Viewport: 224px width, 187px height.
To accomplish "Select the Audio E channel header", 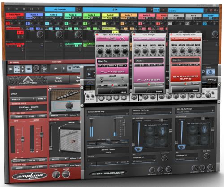I will click(x=110, y=15).
